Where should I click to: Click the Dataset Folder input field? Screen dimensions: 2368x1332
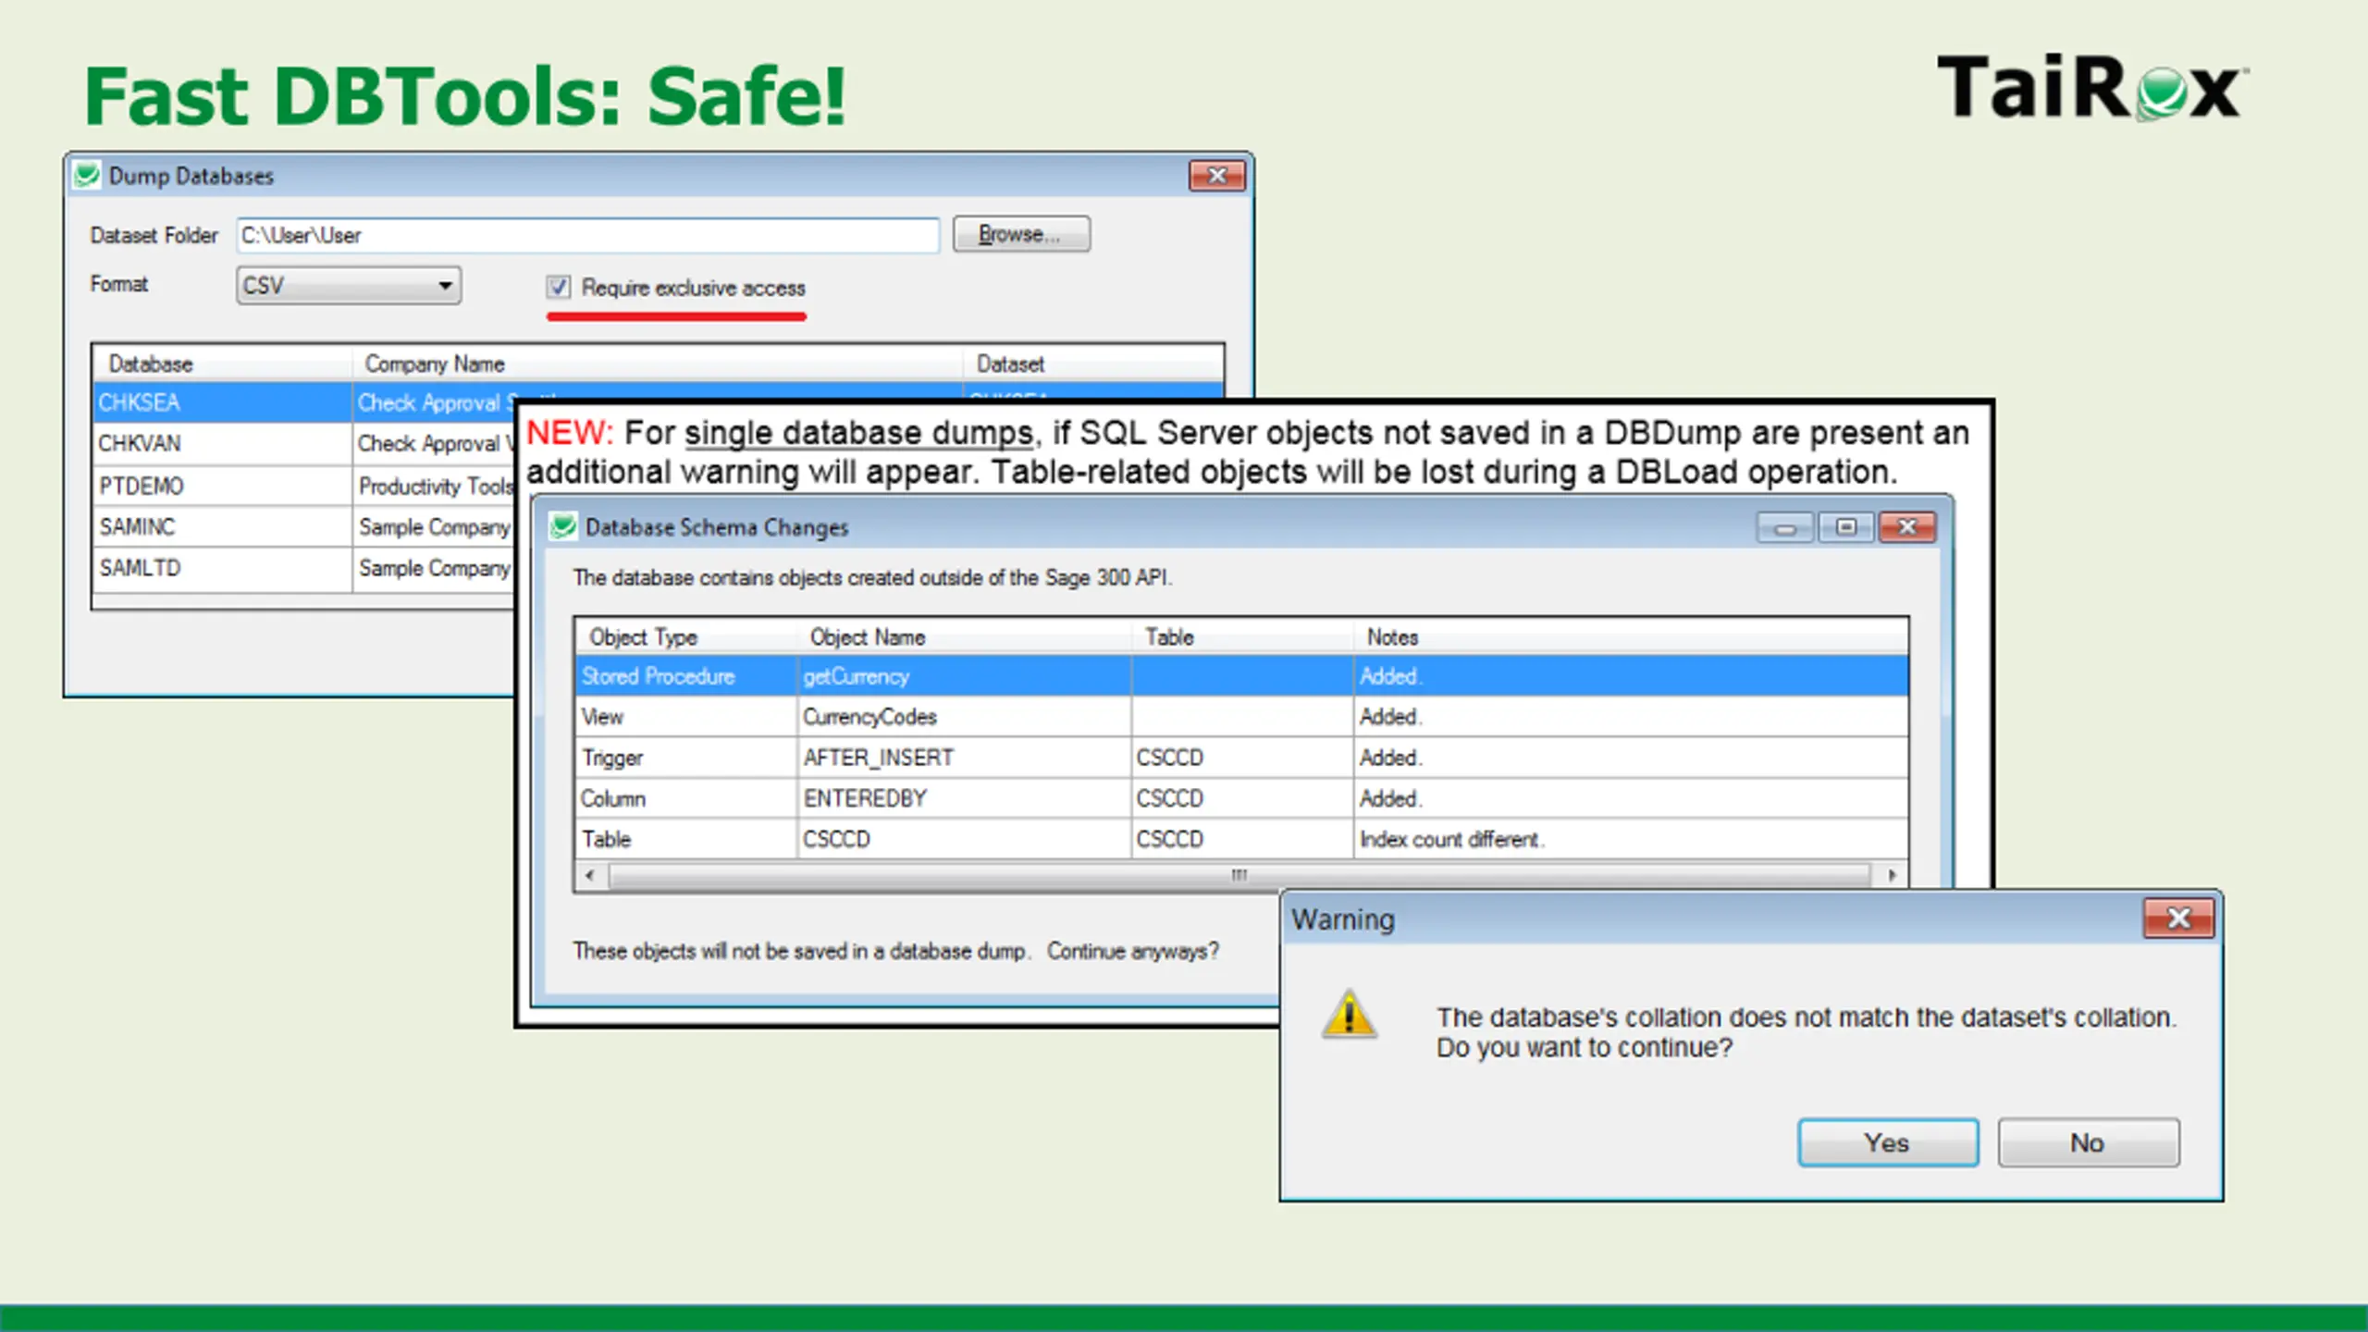pyautogui.click(x=588, y=235)
